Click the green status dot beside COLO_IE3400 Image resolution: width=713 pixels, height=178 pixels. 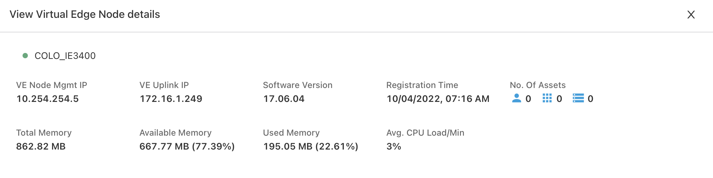point(25,56)
